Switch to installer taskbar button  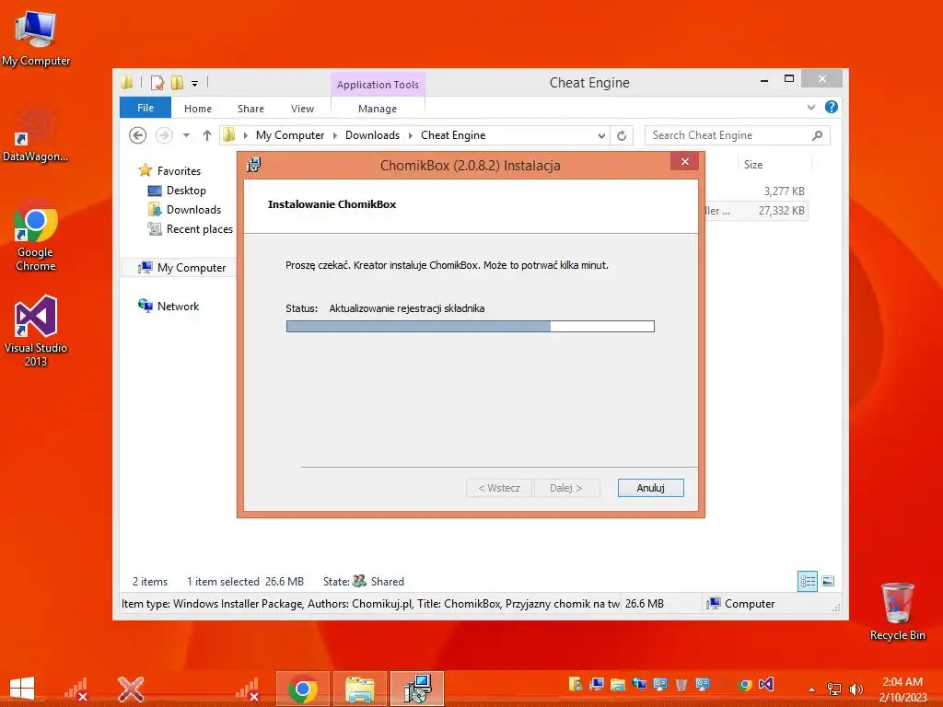coord(417,689)
